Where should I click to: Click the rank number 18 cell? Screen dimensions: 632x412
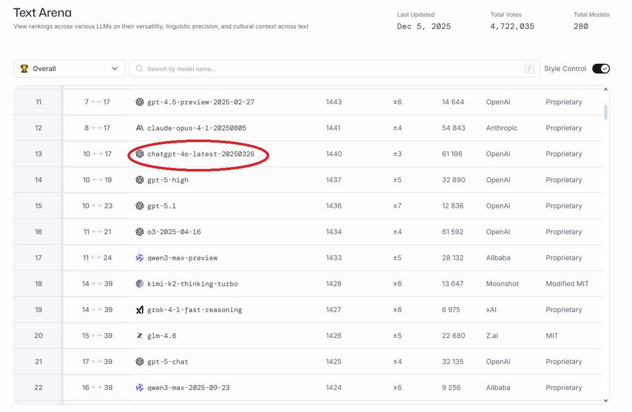[x=38, y=284]
